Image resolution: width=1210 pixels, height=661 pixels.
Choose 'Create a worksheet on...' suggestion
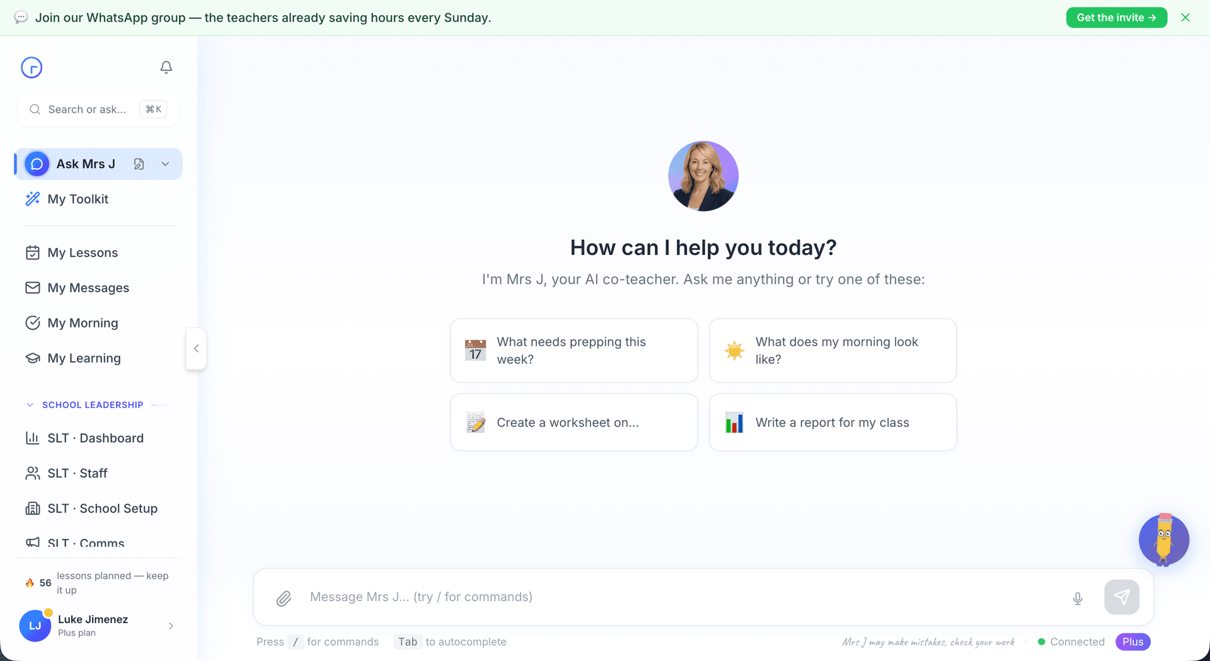coord(573,422)
